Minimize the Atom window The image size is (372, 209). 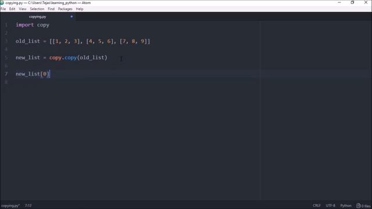click(x=339, y=2)
